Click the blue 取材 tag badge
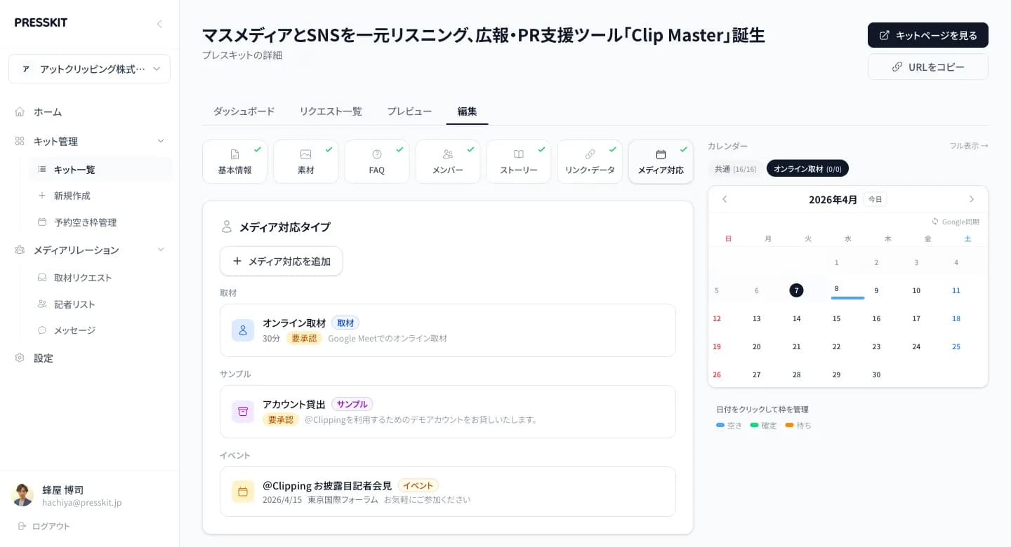This screenshot has height=547, width=1011. pyautogui.click(x=345, y=323)
